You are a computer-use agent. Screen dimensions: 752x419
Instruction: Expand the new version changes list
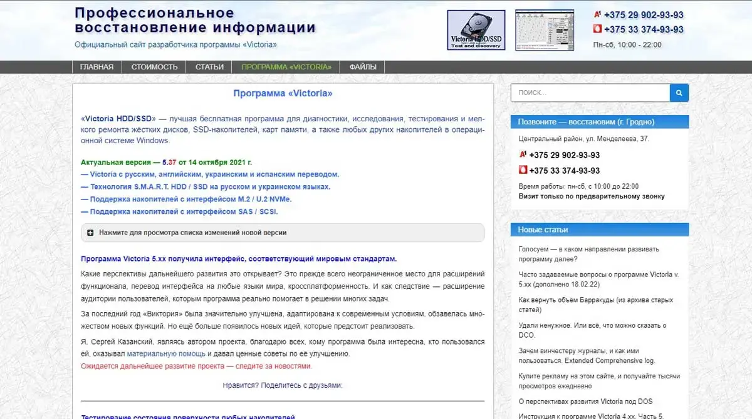192,233
